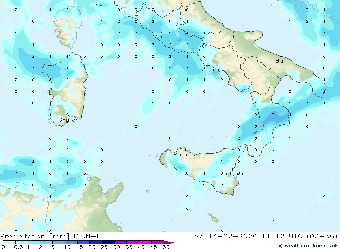Image resolution: width=340 pixels, height=249 pixels.
Task: Click the legend arrow tip above 50 mm
Action: coord(170,242)
